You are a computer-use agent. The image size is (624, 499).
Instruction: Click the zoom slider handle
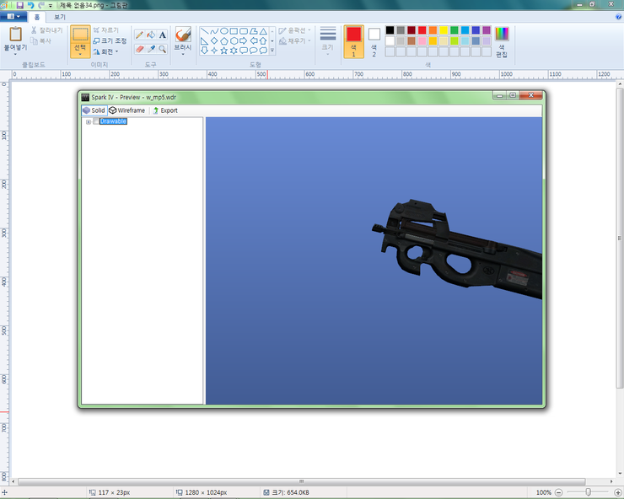pyautogui.click(x=589, y=492)
